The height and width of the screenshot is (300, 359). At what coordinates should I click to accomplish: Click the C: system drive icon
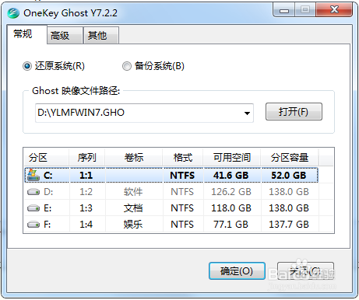pyautogui.click(x=33, y=175)
